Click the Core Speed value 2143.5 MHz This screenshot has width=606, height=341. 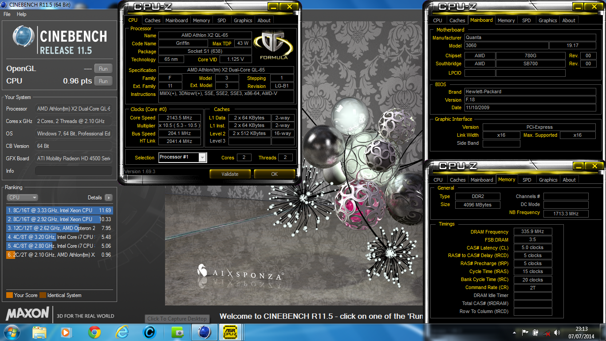point(180,118)
